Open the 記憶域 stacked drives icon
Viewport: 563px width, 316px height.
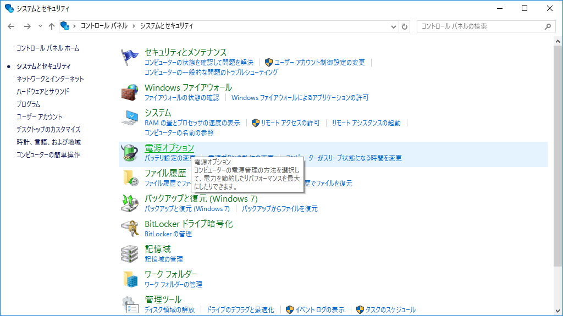click(129, 253)
